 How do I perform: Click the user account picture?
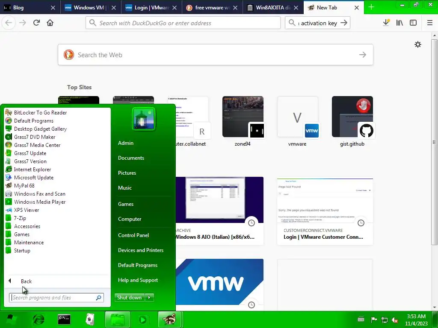click(x=144, y=119)
